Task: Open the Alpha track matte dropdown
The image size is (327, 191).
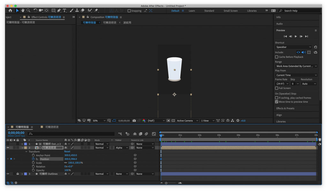Action: (x=121, y=148)
